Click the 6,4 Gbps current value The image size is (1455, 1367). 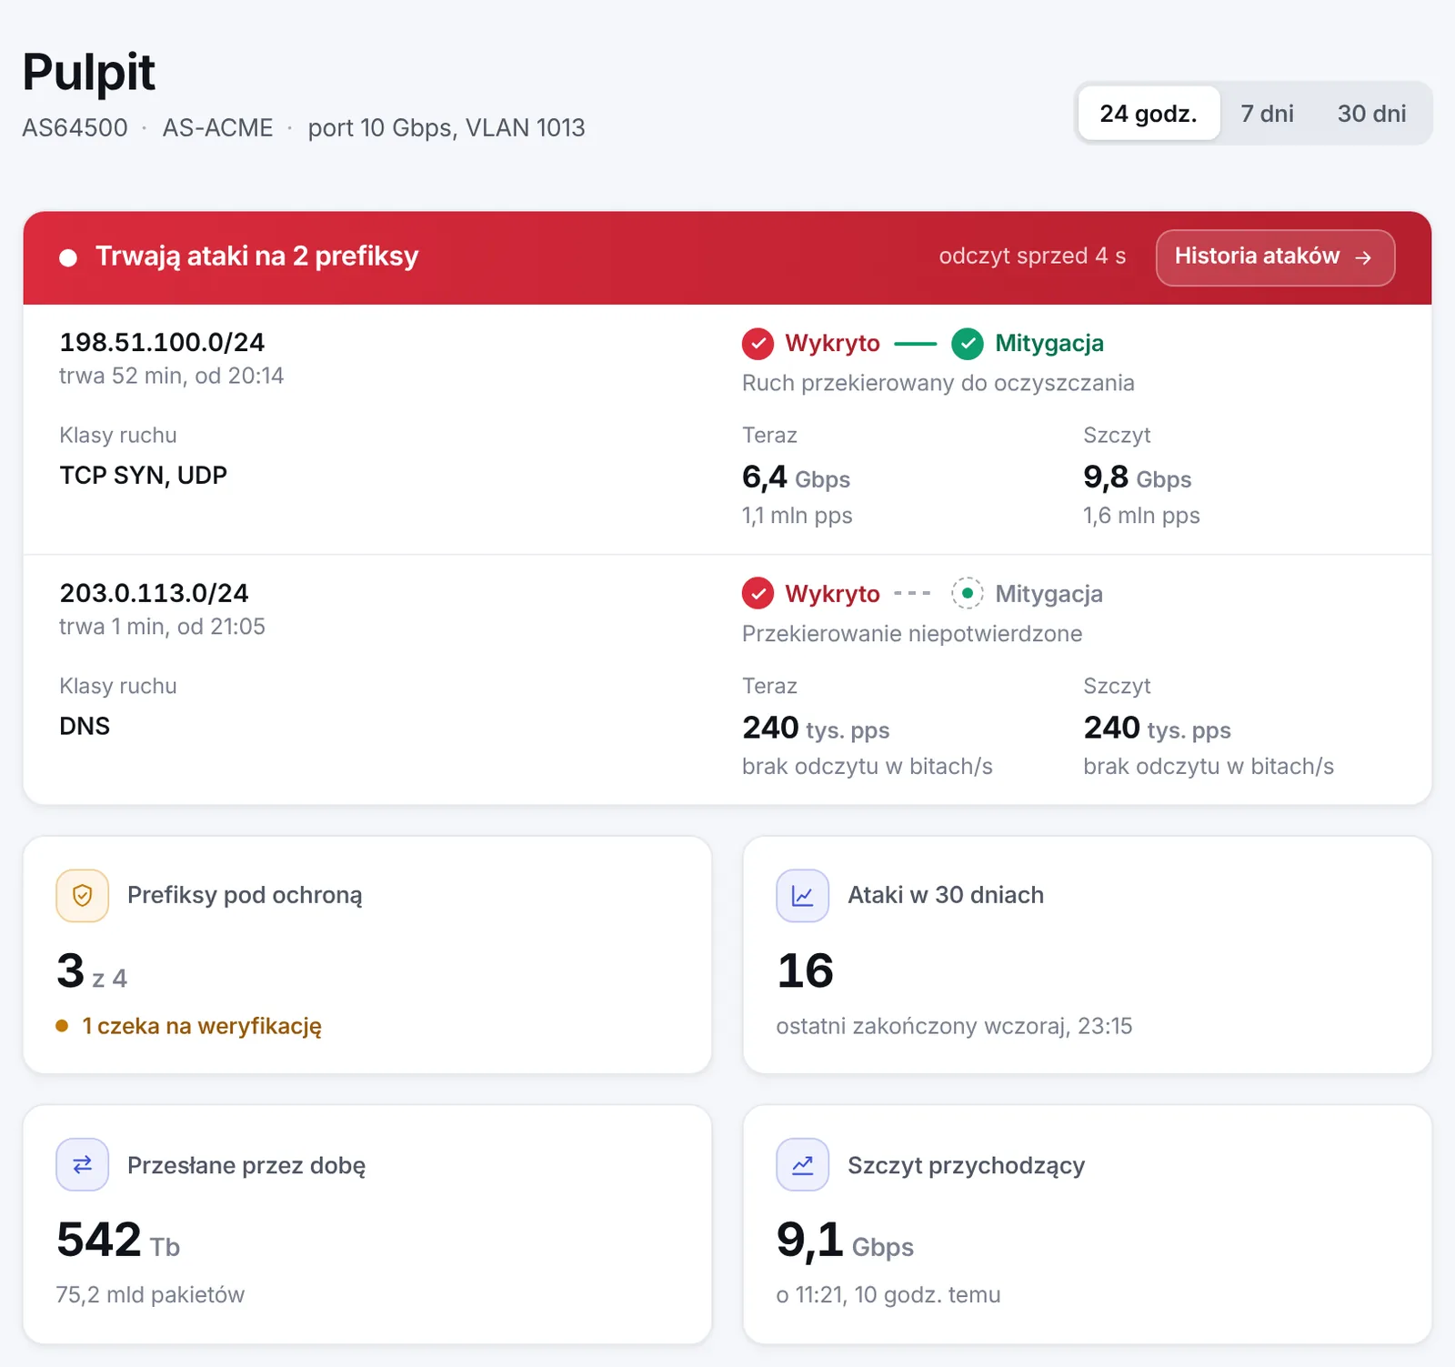[x=796, y=477]
